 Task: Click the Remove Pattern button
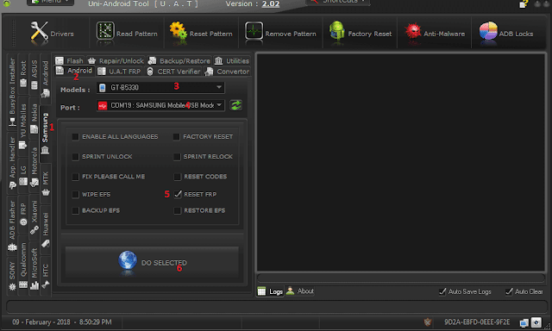(280, 34)
